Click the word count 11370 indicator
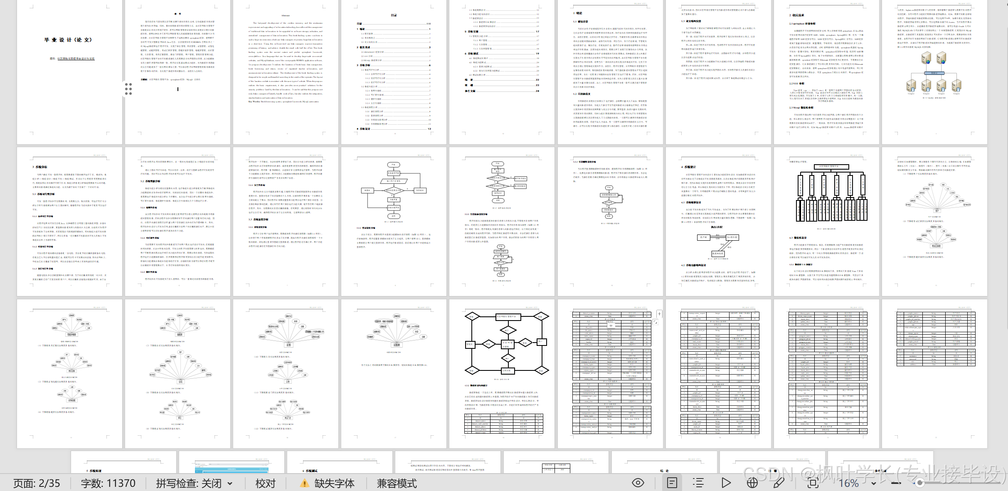The width and height of the screenshot is (1008, 491). click(x=108, y=483)
